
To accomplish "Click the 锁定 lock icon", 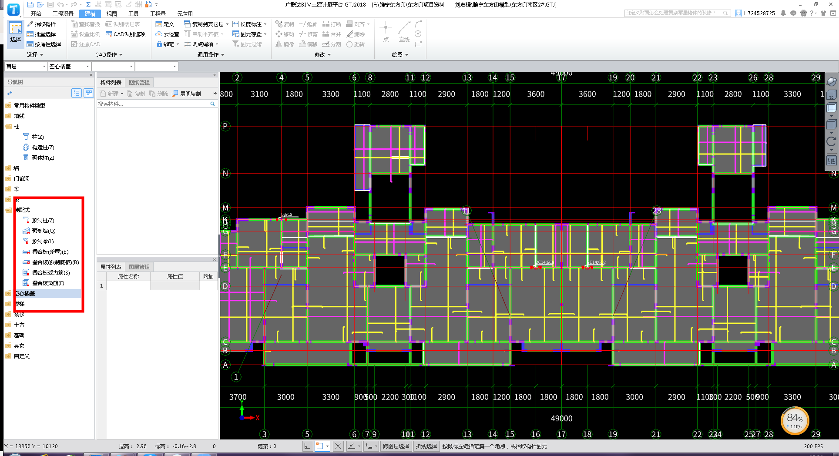I will tap(159, 44).
